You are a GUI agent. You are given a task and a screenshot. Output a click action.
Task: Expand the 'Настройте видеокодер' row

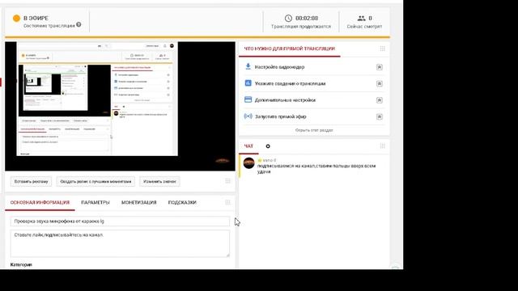[x=380, y=67]
